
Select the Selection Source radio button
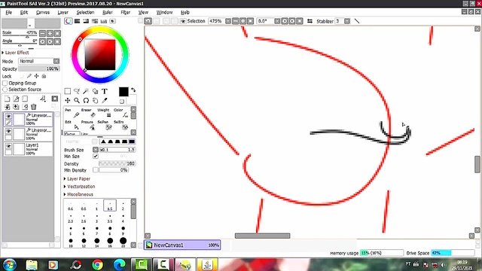[x=5, y=90]
